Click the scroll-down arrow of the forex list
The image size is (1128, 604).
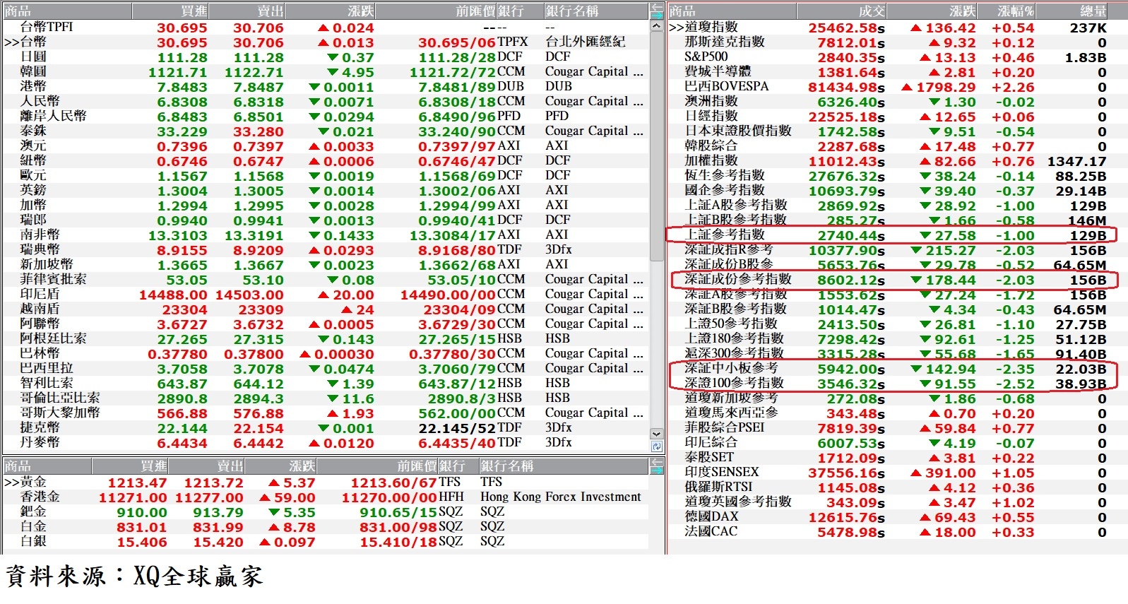point(656,434)
